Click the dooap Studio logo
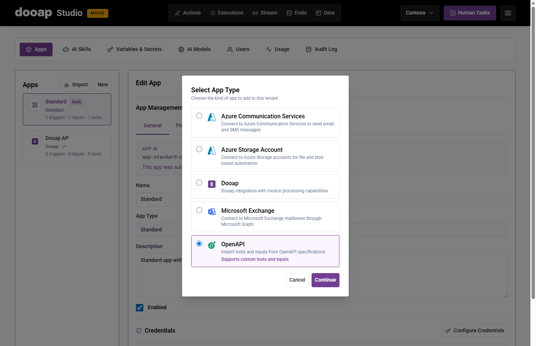 [x=48, y=13]
